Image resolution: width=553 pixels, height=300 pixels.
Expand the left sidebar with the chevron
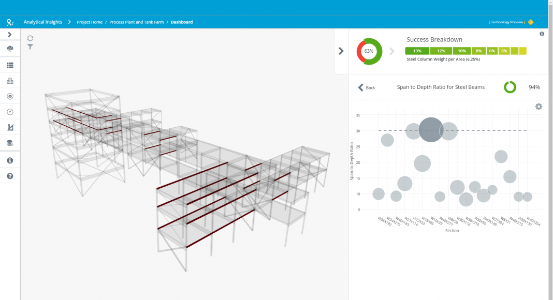[x=10, y=35]
